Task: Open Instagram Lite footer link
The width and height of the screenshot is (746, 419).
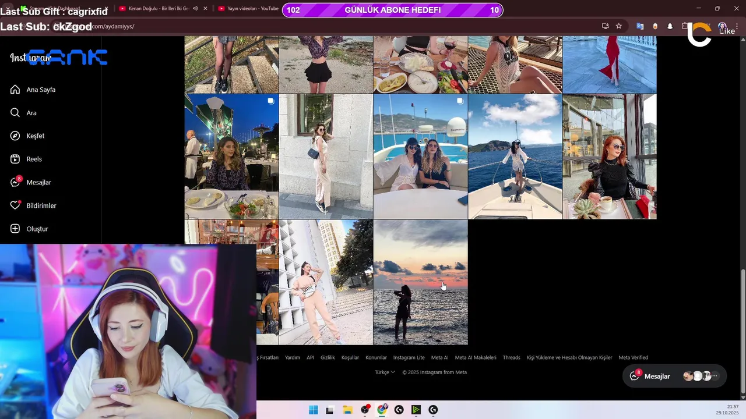Action: [x=409, y=357]
